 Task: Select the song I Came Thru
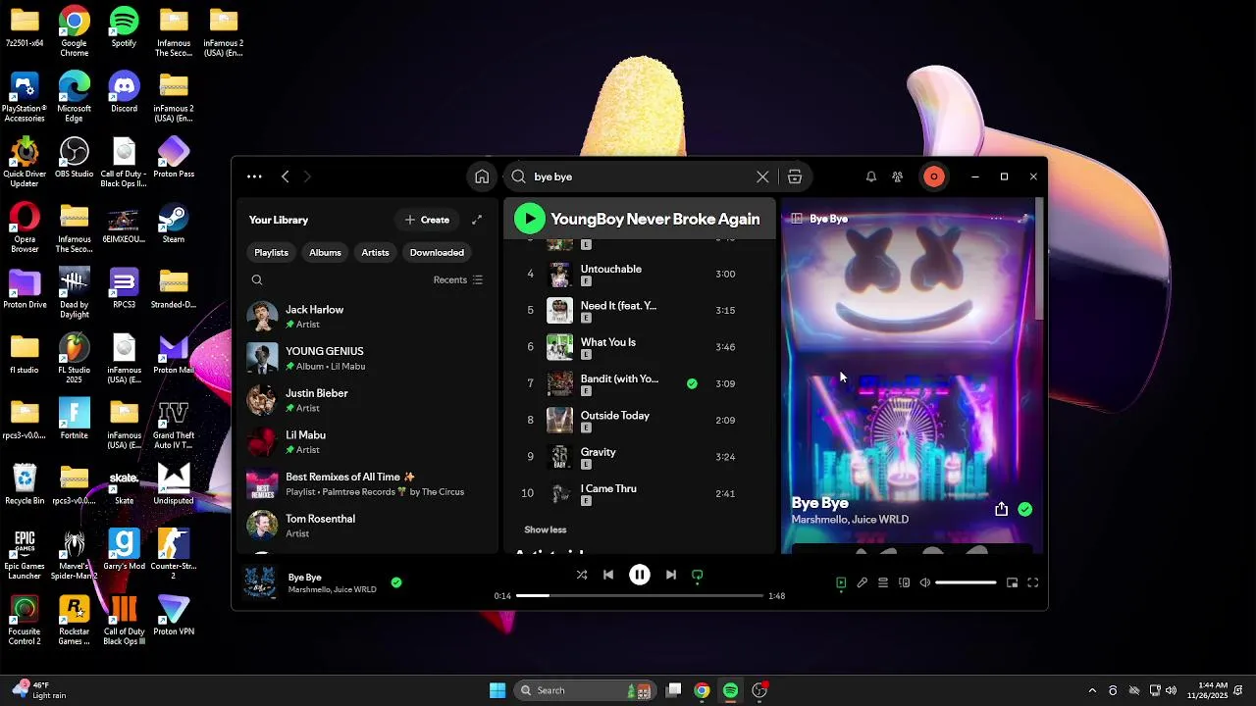pyautogui.click(x=608, y=488)
